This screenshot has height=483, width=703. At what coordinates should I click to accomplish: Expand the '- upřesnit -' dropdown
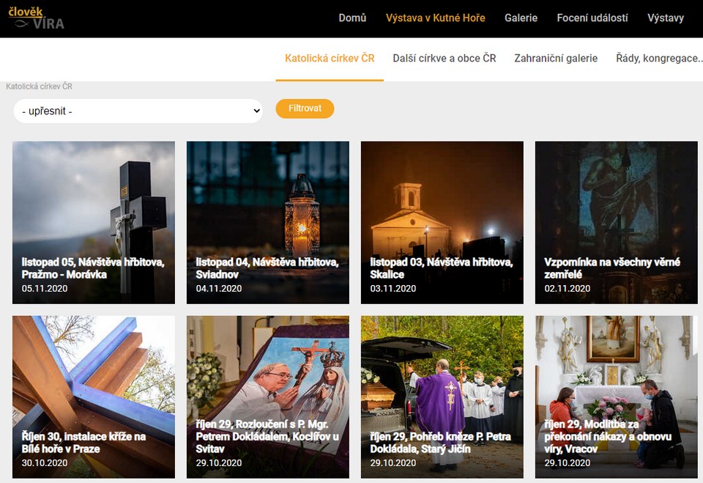[138, 111]
